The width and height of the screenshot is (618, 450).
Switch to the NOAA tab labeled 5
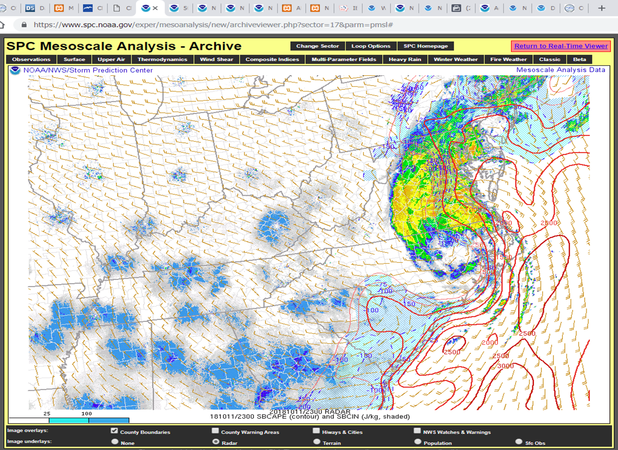[x=179, y=8]
